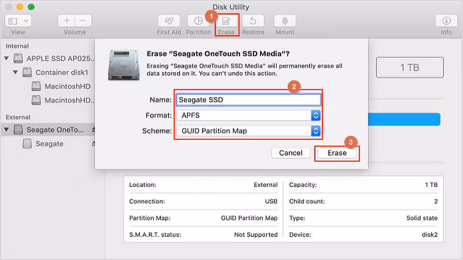Image resolution: width=463 pixels, height=260 pixels.
Task: Collapse Container disk1 disclosure triangle
Action: tap(16, 72)
